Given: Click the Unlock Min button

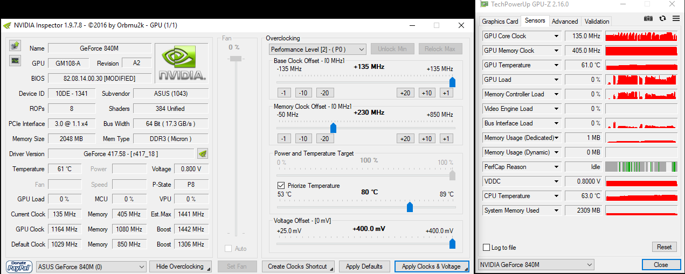Looking at the screenshot, I should [x=392, y=49].
